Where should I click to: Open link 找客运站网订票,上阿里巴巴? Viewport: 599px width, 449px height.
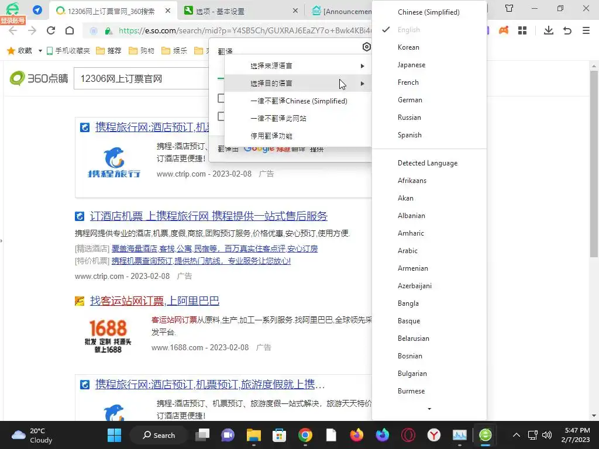154,301
